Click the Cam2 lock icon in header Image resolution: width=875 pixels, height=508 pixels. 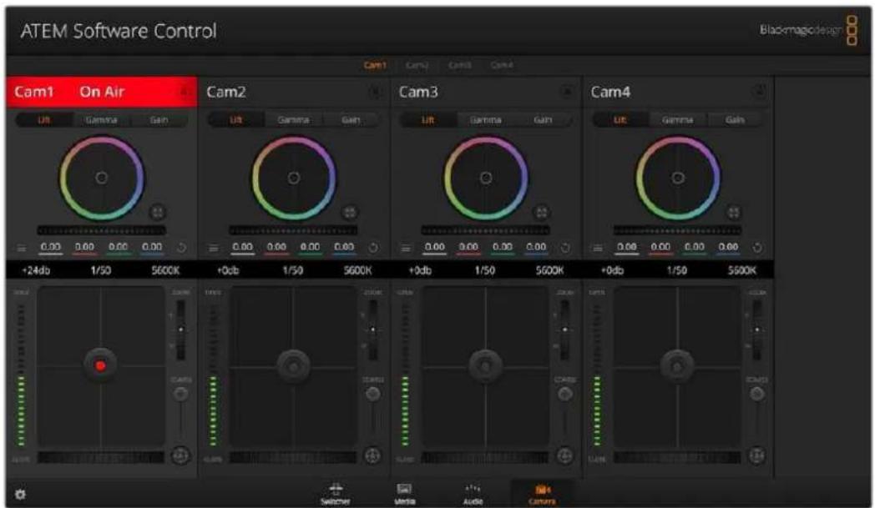click(x=375, y=92)
